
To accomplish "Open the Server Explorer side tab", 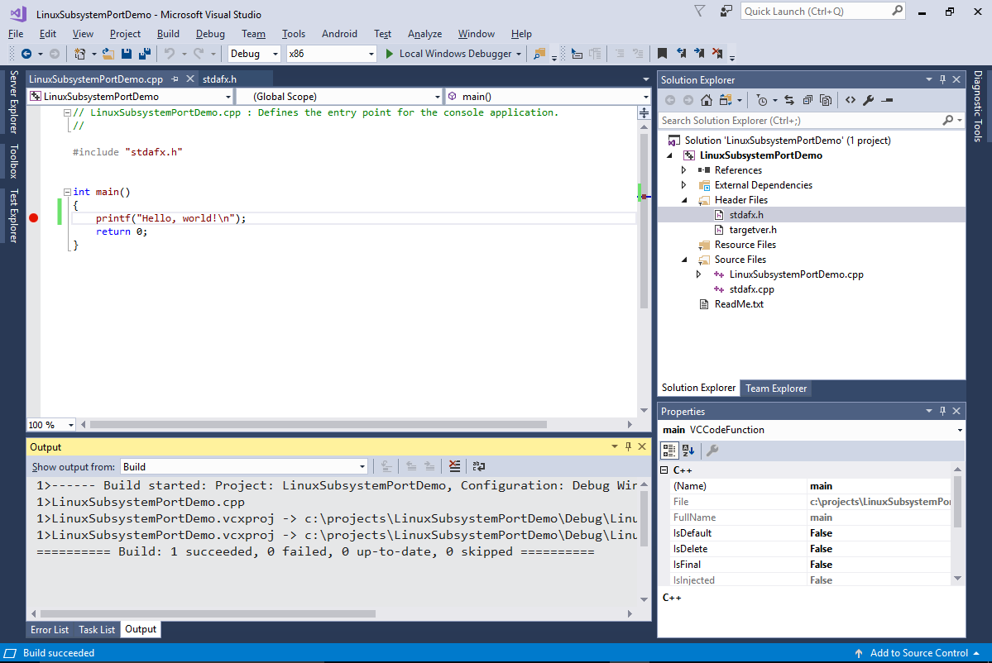I will click(x=13, y=102).
